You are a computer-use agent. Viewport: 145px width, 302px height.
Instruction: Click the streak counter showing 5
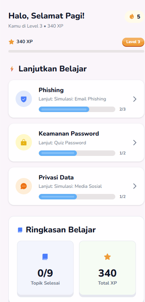[x=134, y=17]
